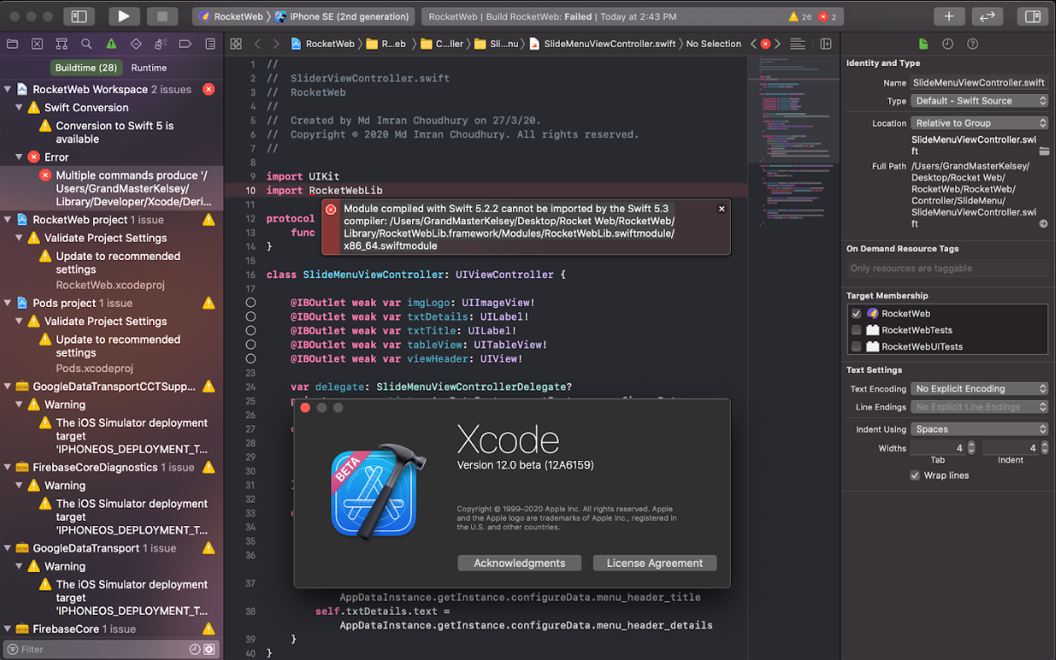The width and height of the screenshot is (1056, 660).
Task: Uncheck RocketWeb under Target Membership
Action: click(x=856, y=313)
